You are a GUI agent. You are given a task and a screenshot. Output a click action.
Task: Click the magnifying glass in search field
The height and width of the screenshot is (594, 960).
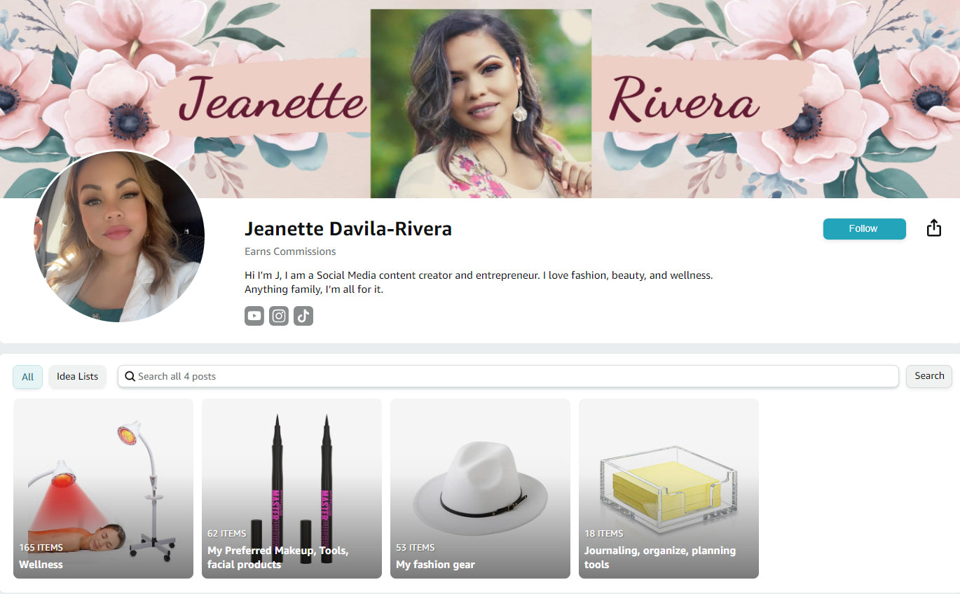[130, 376]
